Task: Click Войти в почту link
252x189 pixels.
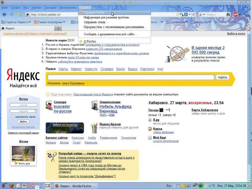Action: click(236, 33)
